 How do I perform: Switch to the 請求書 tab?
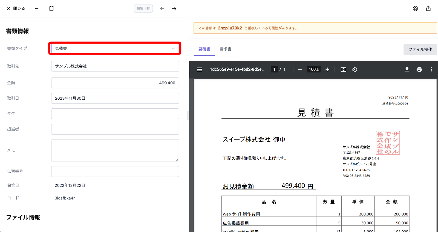tap(225, 49)
